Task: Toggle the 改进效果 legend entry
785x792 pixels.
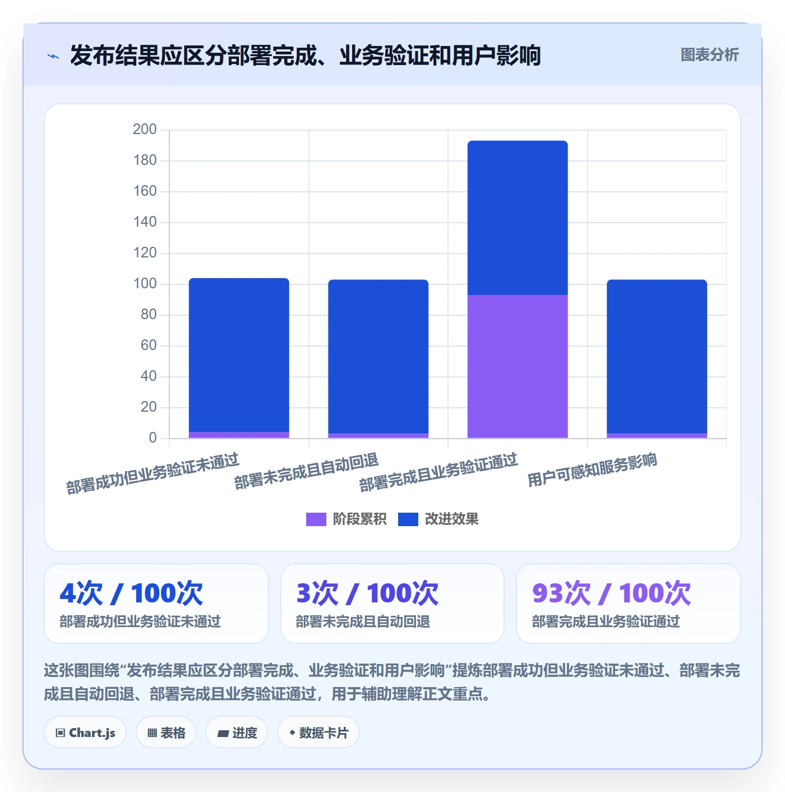Action: coord(438,519)
